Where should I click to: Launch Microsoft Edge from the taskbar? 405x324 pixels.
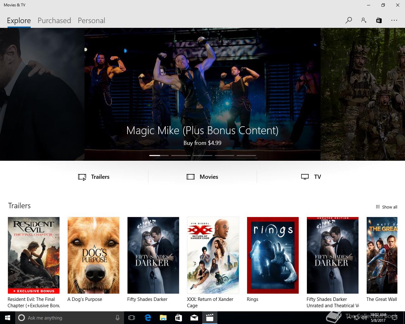(x=148, y=318)
